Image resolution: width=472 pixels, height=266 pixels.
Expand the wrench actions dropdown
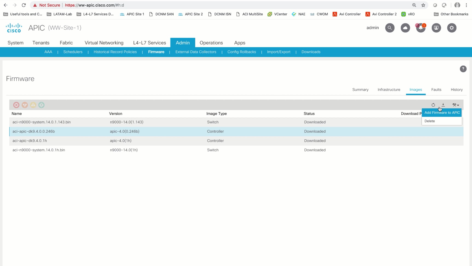click(456, 105)
